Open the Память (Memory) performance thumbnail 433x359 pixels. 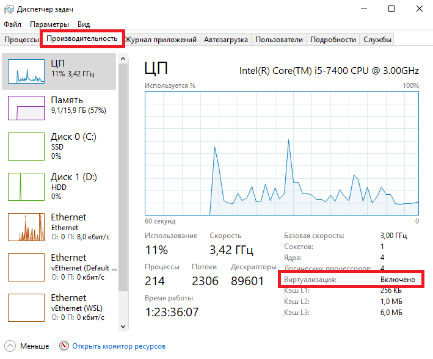(26, 107)
